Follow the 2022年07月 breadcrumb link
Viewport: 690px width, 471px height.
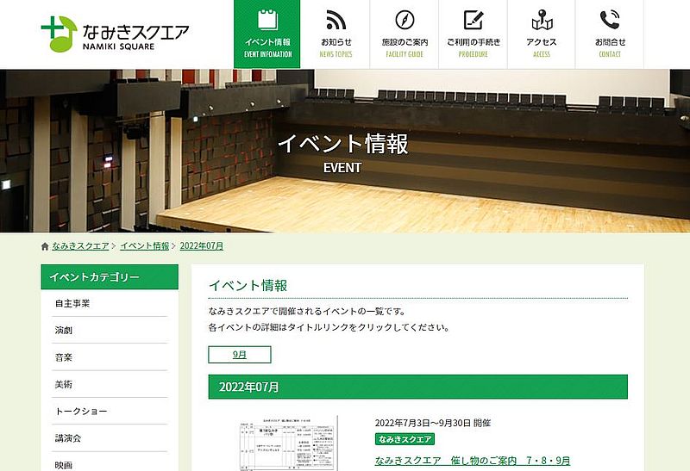coord(202,246)
